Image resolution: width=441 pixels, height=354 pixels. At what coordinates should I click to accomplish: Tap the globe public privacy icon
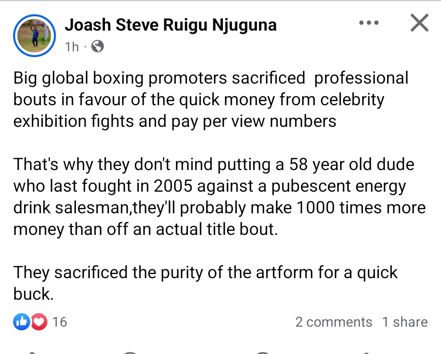tap(97, 46)
